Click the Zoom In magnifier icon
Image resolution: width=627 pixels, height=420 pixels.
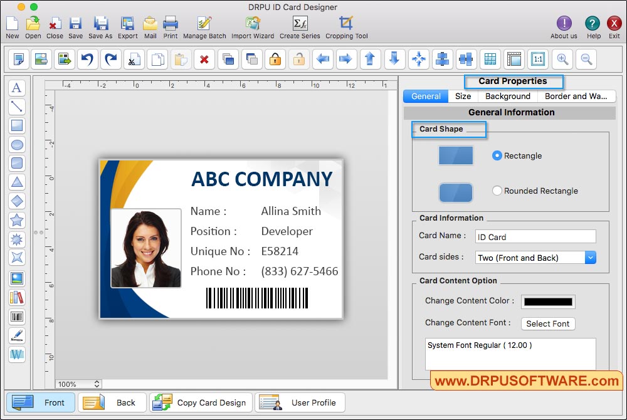point(562,60)
